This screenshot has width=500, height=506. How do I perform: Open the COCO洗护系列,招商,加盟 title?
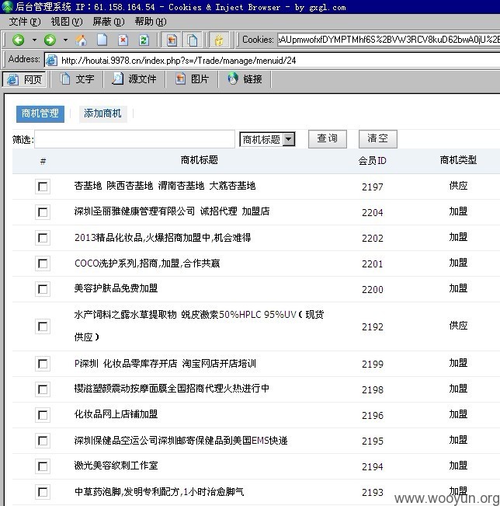tap(147, 263)
